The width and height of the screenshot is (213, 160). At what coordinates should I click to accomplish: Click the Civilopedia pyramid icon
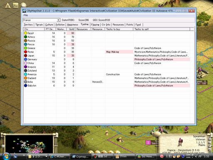[x=8, y=5]
